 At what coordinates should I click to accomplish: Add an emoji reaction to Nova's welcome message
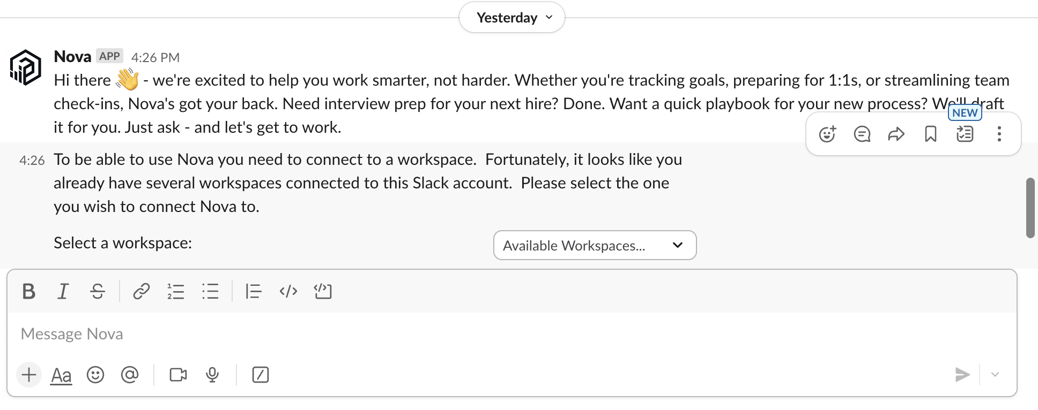point(827,134)
